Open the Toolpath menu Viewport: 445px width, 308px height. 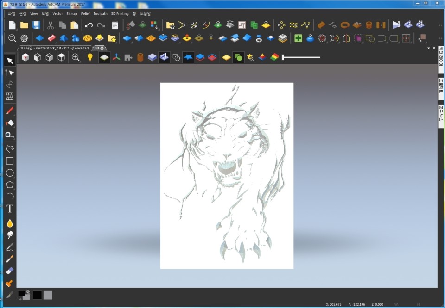100,14
